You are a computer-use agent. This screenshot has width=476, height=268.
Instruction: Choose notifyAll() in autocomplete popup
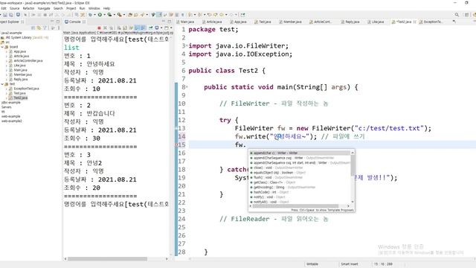[300, 202]
